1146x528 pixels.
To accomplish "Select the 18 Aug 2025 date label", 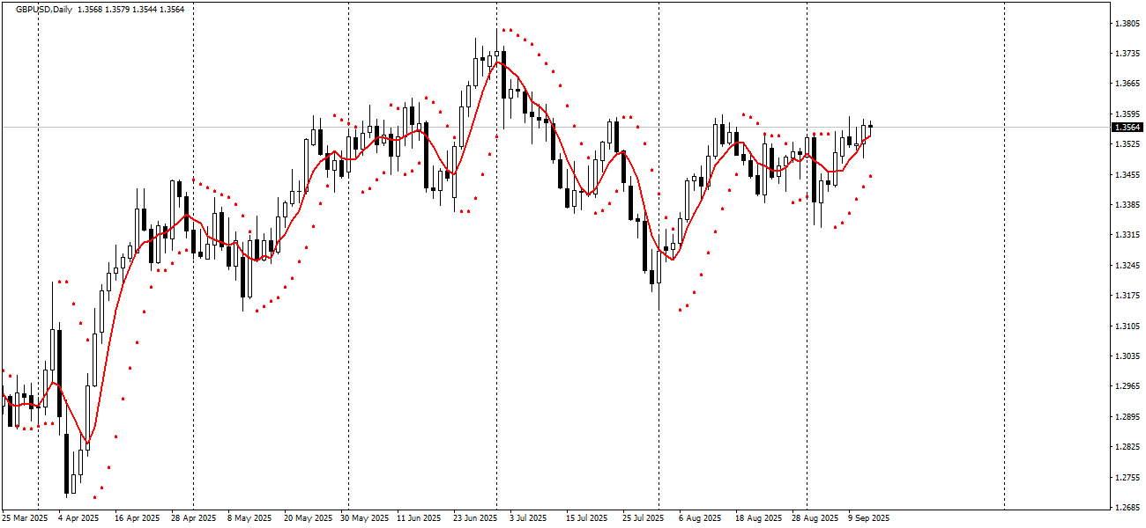I will click(757, 518).
